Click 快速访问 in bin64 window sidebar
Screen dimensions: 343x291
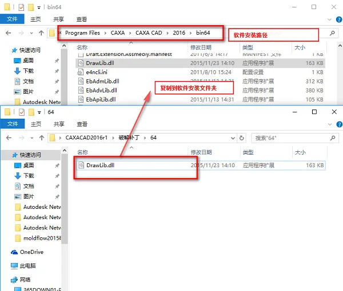[30, 50]
